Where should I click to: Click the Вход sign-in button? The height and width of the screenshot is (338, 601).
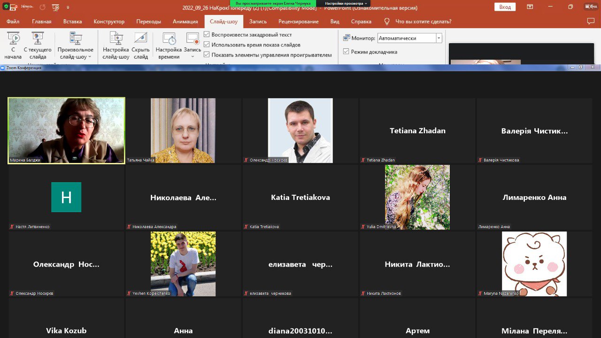click(505, 7)
